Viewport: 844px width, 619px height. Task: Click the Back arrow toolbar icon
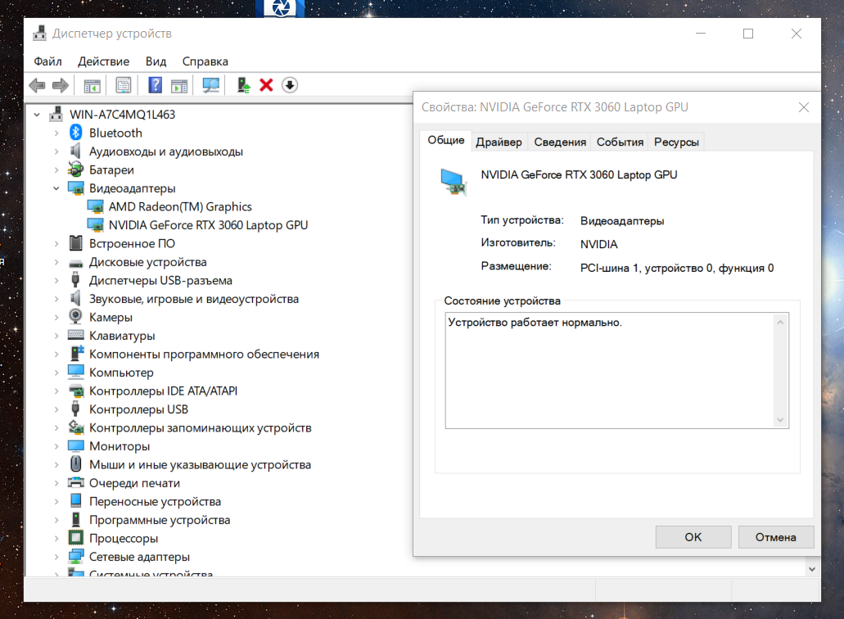coord(37,85)
